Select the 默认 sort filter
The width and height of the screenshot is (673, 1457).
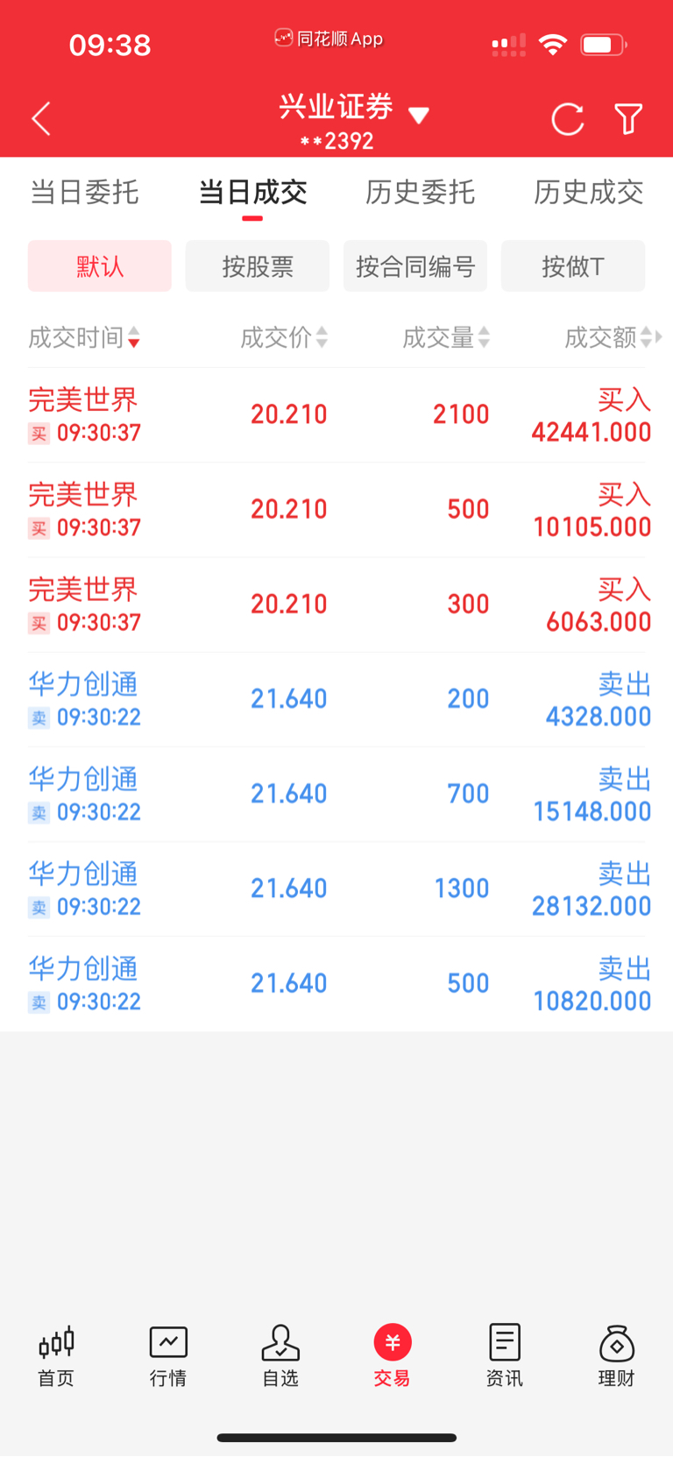[x=100, y=265]
